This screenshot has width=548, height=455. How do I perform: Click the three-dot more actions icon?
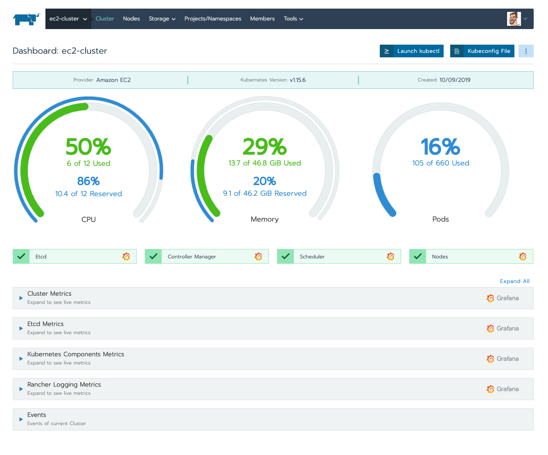[x=526, y=51]
